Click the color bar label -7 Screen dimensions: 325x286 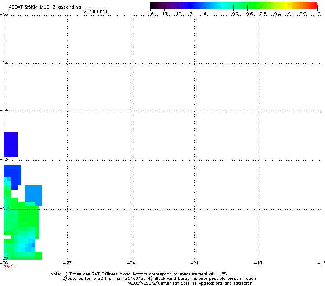tap(190, 14)
